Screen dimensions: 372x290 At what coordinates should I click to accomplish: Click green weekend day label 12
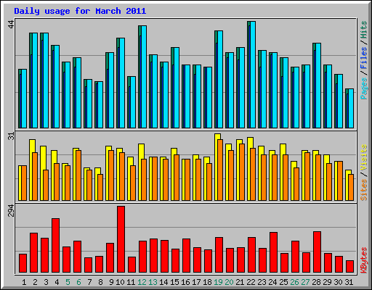point(142,282)
